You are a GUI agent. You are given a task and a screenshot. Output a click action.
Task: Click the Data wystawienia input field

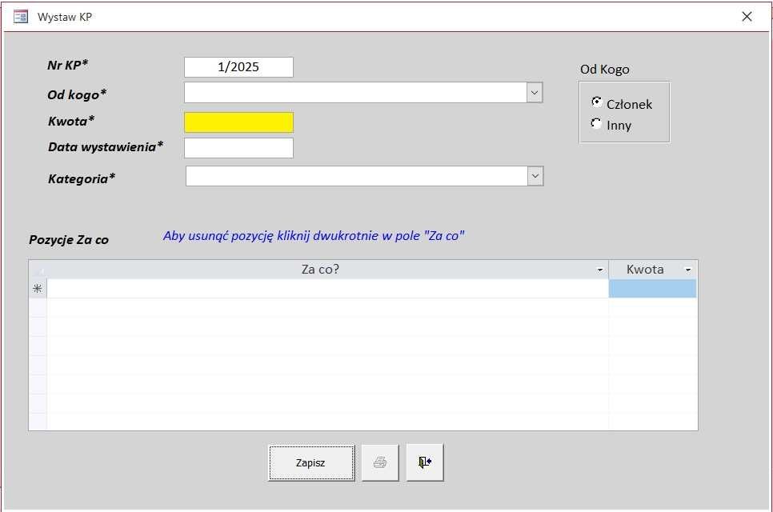click(x=238, y=148)
